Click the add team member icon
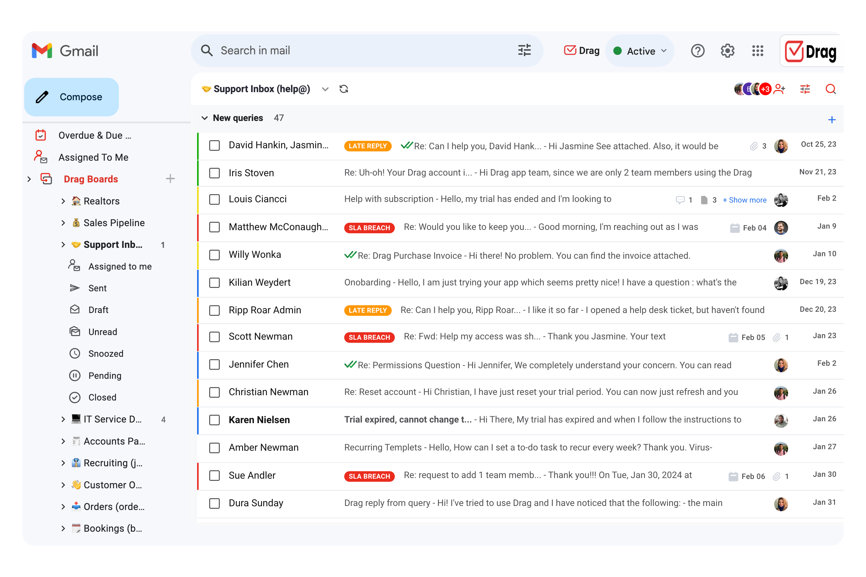The image size is (866, 577). click(779, 89)
